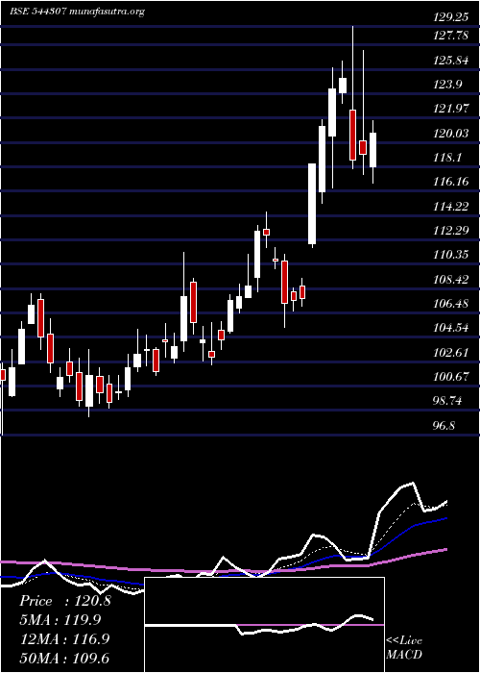Select the 108.42 axis value
480x673 pixels.
[x=451, y=280]
